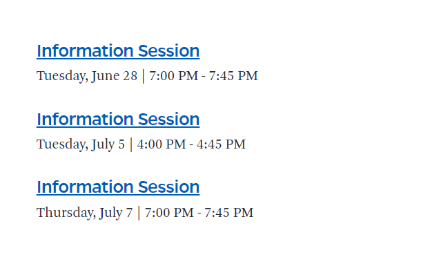Click the 'Tuesday, June 28' date text
The height and width of the screenshot is (257, 421).
click(x=87, y=76)
